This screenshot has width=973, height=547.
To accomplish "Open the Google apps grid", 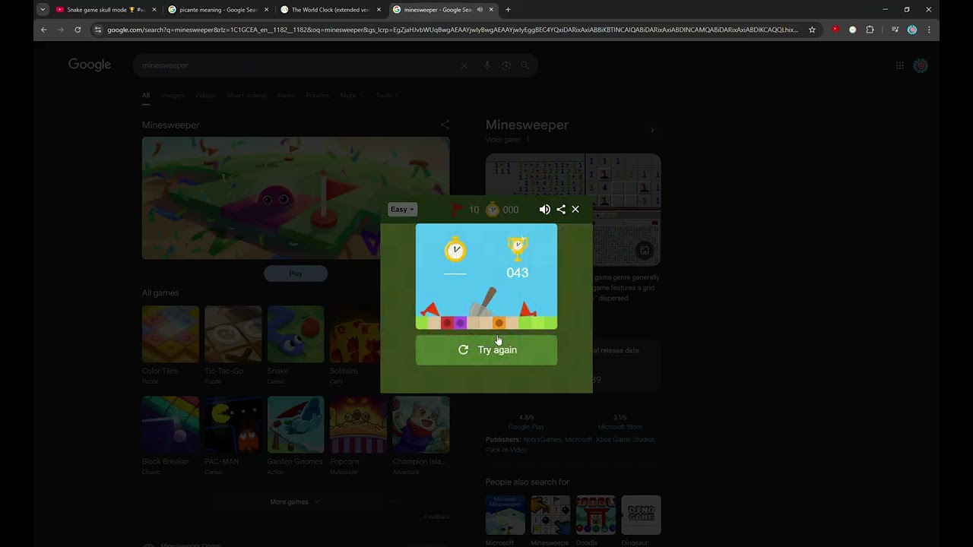I will click(899, 65).
